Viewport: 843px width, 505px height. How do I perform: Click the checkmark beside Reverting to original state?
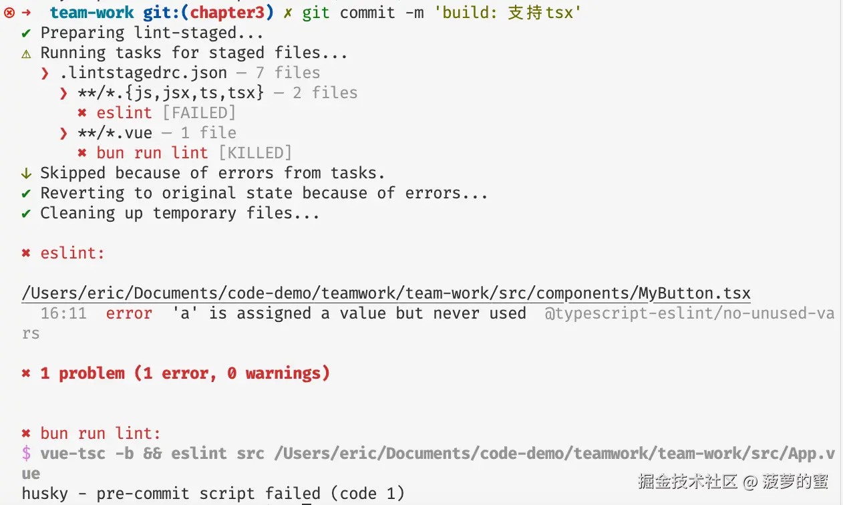26,194
